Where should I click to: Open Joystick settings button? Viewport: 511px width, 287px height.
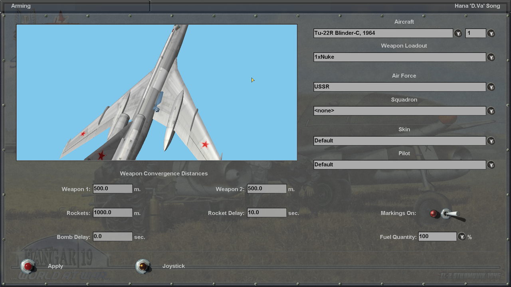coord(143,266)
